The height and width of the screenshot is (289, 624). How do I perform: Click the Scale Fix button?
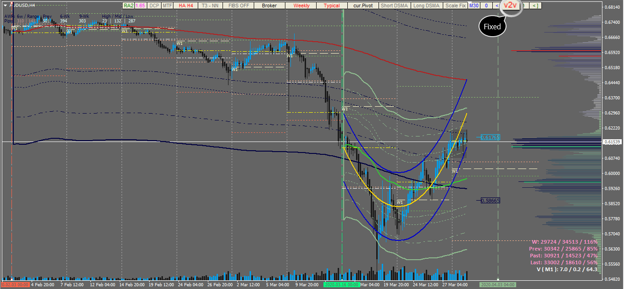455,5
